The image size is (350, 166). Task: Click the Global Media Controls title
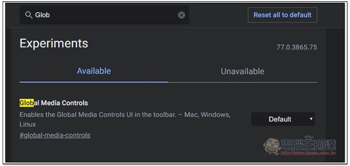point(54,103)
